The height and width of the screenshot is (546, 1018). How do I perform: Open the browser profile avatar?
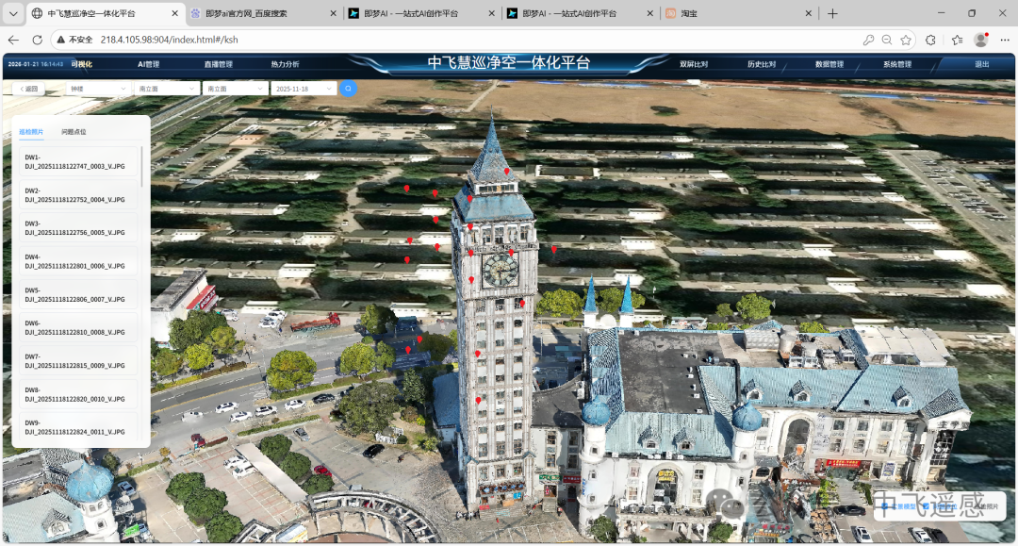(x=980, y=40)
